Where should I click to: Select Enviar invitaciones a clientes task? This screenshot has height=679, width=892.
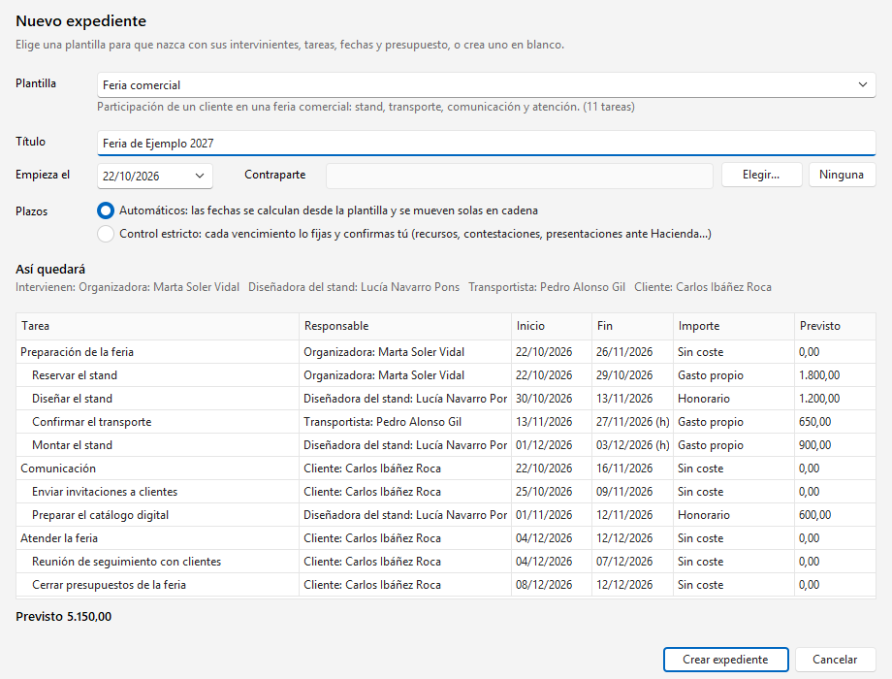click(x=446, y=492)
